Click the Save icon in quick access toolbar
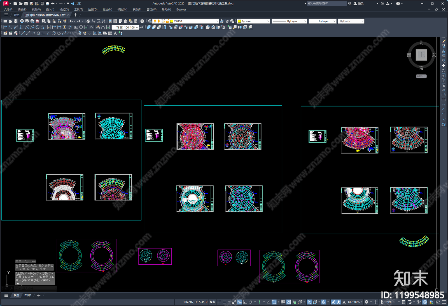Screen dimensions: 448x306 click(x=26, y=4)
